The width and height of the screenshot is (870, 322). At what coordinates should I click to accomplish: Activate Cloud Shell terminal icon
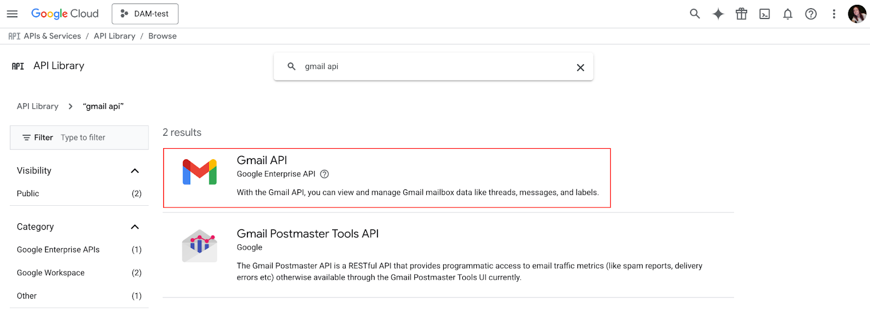click(765, 14)
